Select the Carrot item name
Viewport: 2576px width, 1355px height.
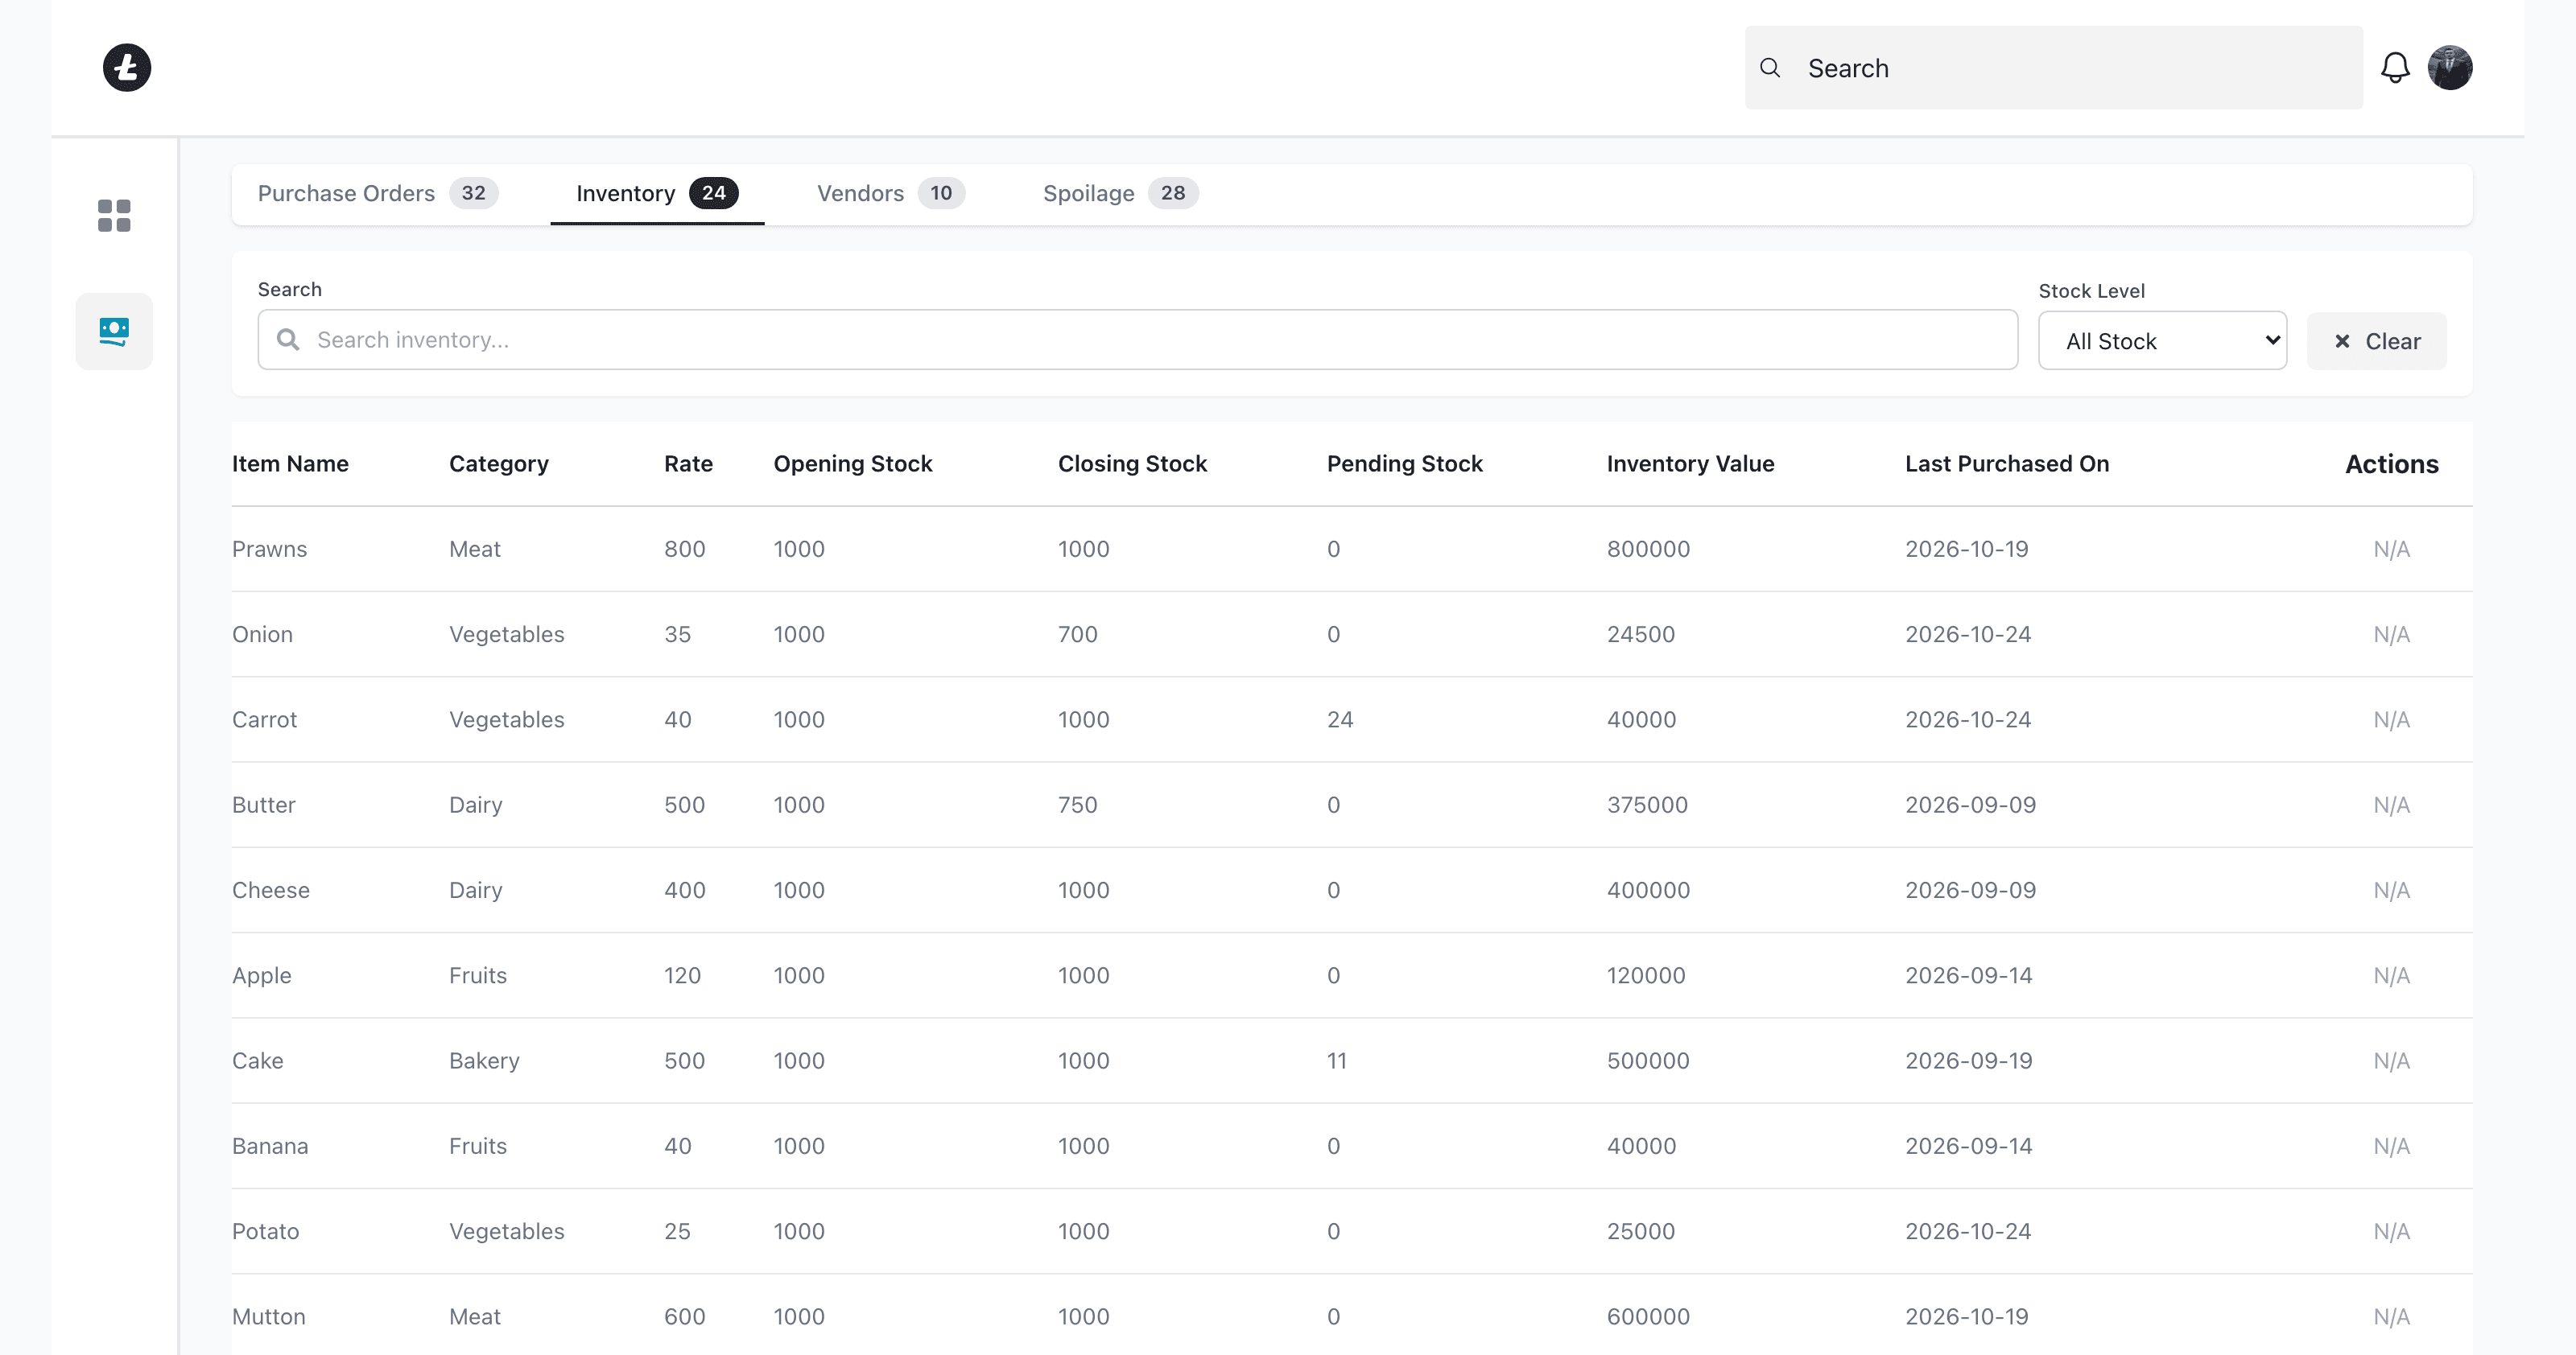coord(264,719)
